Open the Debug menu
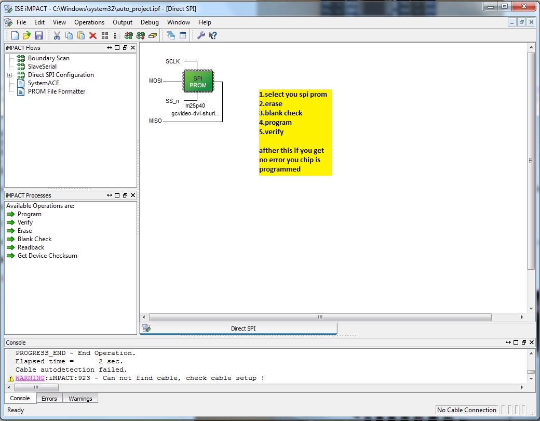 tap(150, 22)
